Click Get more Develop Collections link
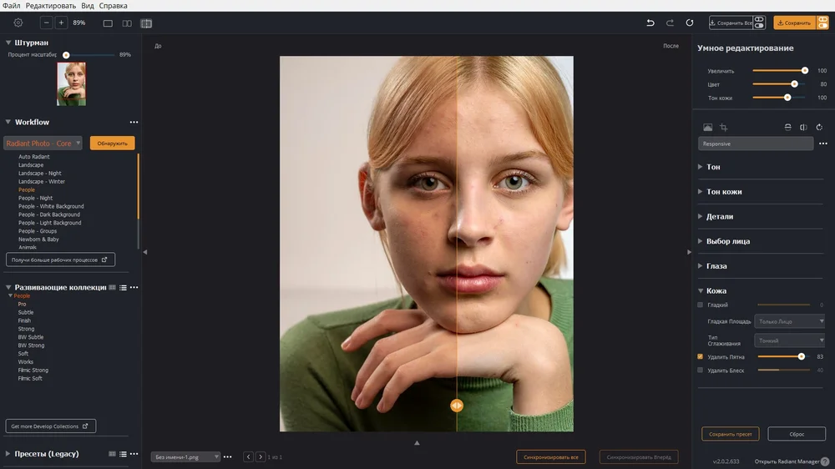This screenshot has height=469, width=835. [51, 426]
